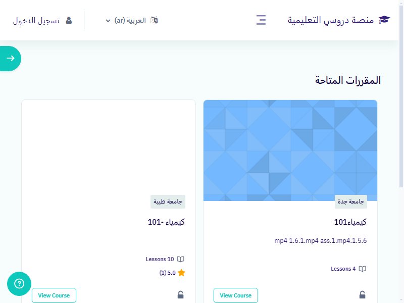
Task: Open the blue geometric course thumbnail
Action: coord(290,150)
